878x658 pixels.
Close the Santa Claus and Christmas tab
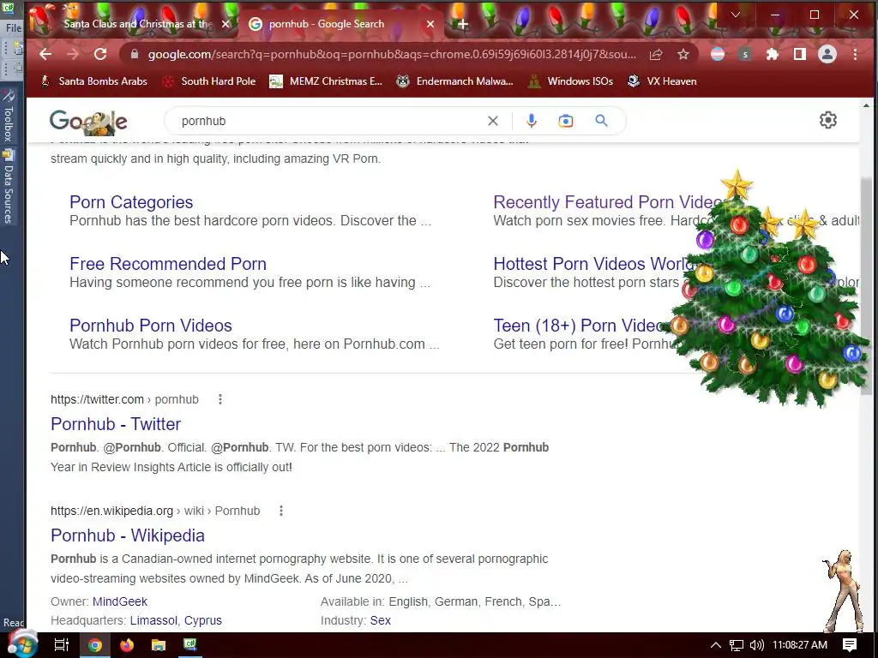[226, 24]
